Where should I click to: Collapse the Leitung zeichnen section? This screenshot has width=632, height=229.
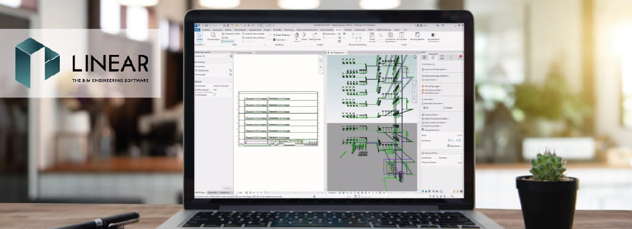462,153
